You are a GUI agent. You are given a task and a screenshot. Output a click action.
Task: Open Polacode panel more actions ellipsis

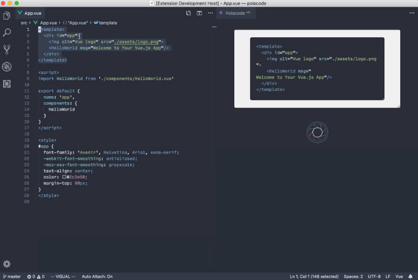pyautogui.click(x=411, y=12)
